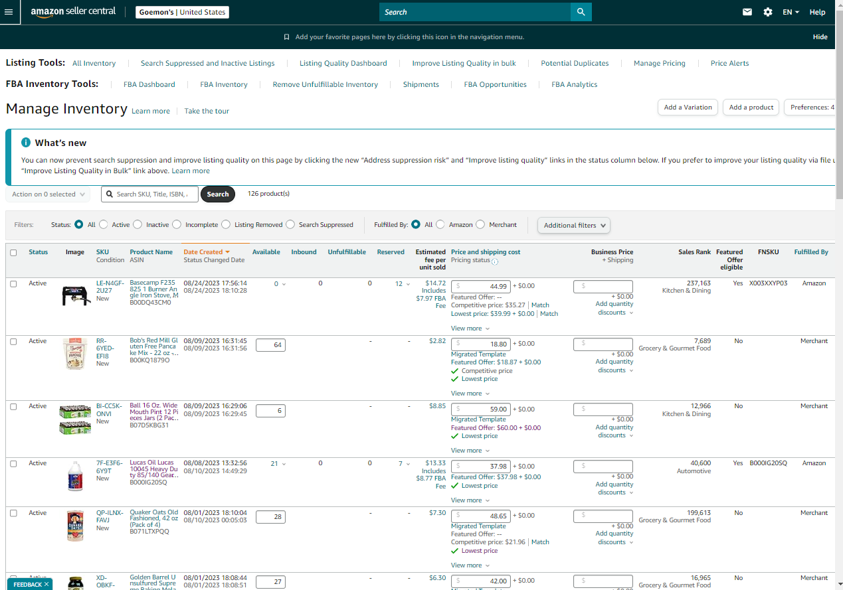This screenshot has height=590, width=843.
Task: Click the Add a Variation button
Action: (x=688, y=107)
